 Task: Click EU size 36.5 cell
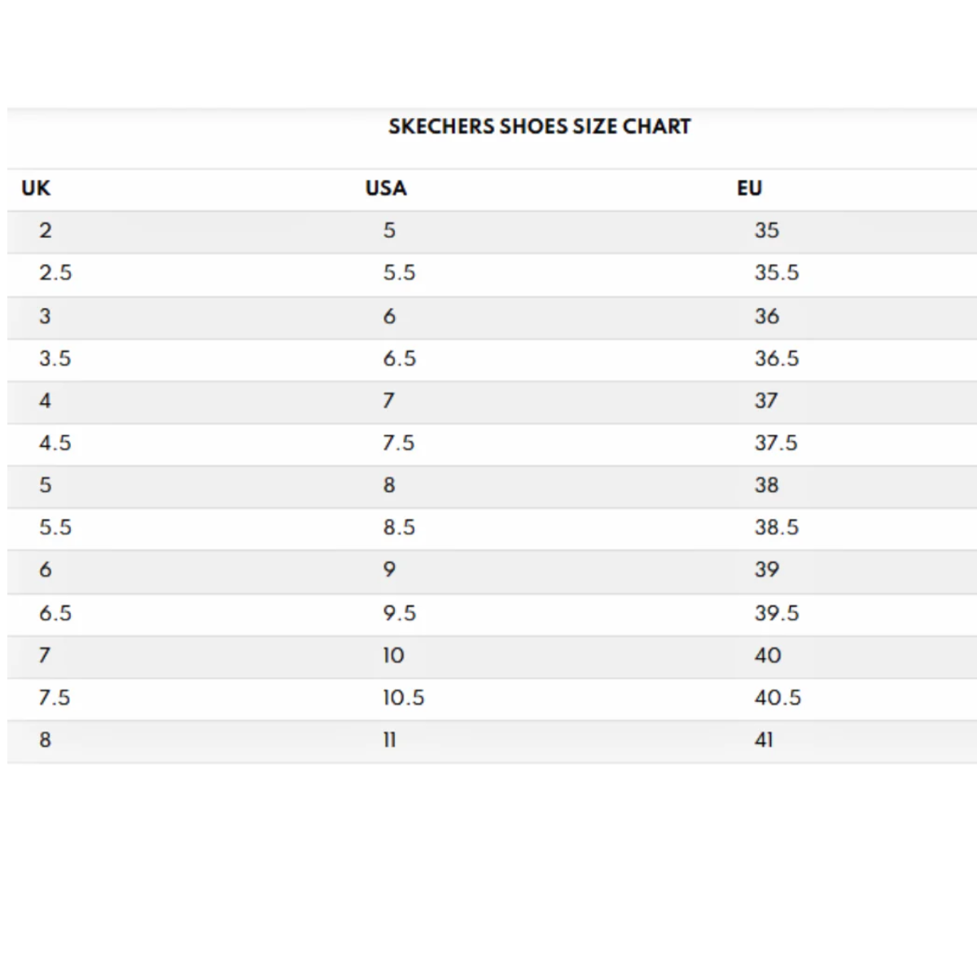(777, 358)
